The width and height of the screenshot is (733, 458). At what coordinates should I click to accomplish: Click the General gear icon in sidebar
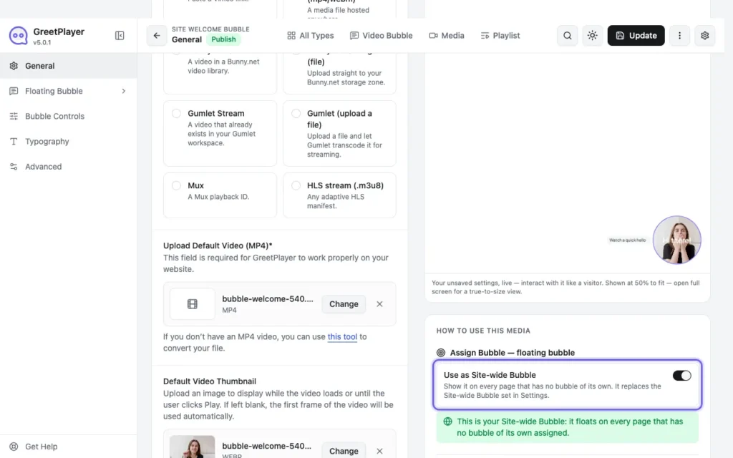click(x=14, y=66)
